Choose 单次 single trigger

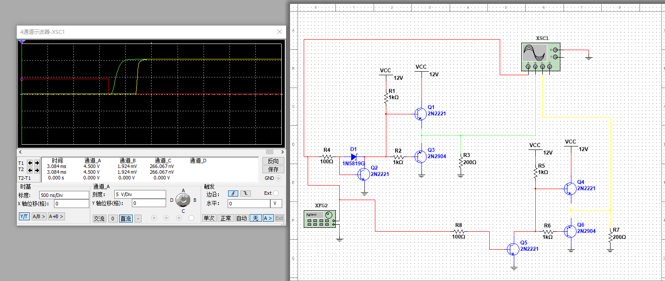click(209, 218)
